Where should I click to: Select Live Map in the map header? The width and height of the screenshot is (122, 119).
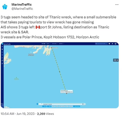point(44,44)
